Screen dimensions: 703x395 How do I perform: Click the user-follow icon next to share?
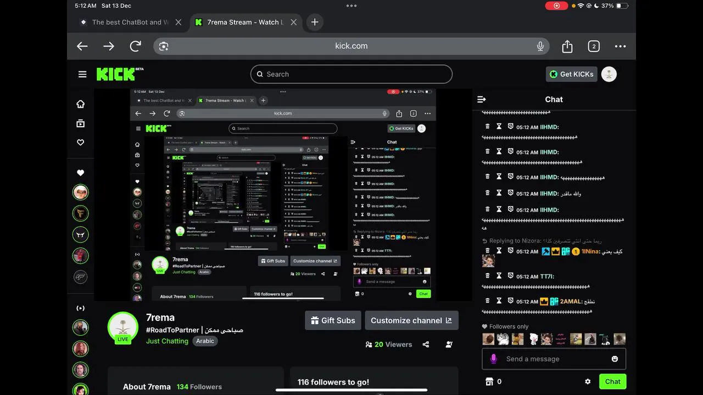pyautogui.click(x=449, y=345)
